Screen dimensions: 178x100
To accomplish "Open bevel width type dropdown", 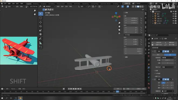I will (x=168, y=58).
